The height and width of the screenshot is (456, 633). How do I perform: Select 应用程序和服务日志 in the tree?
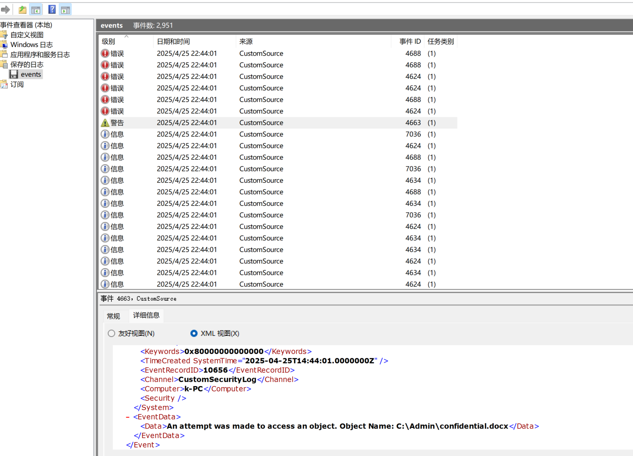[x=40, y=55]
